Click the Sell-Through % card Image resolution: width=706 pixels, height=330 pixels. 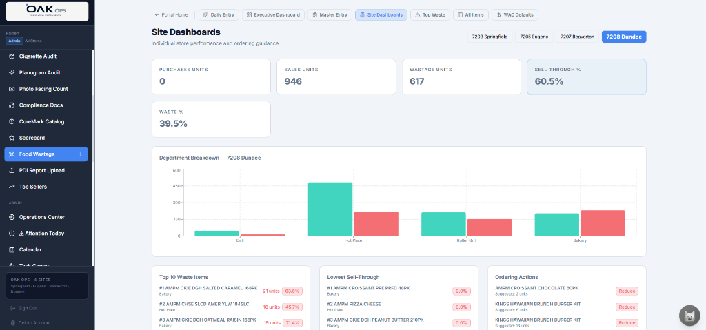[587, 77]
